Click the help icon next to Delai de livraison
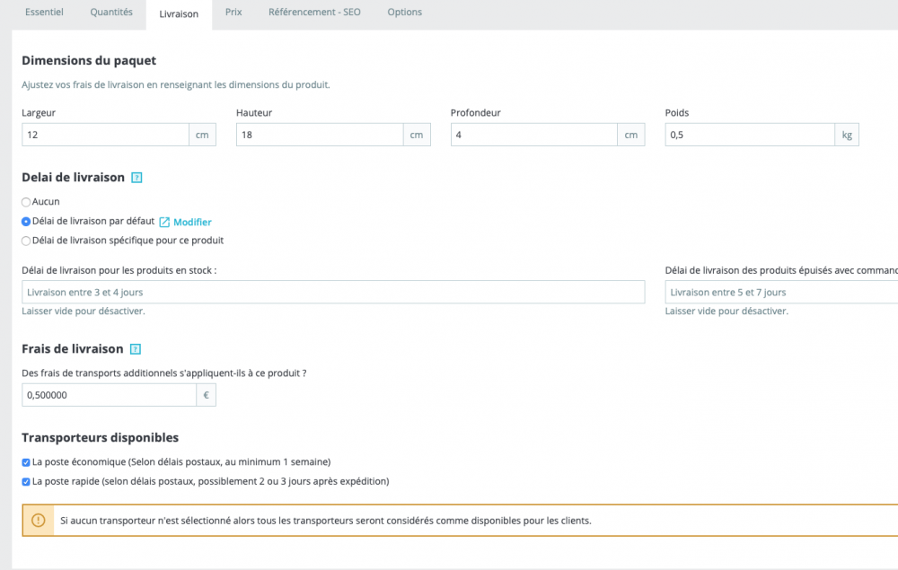 coord(136,177)
